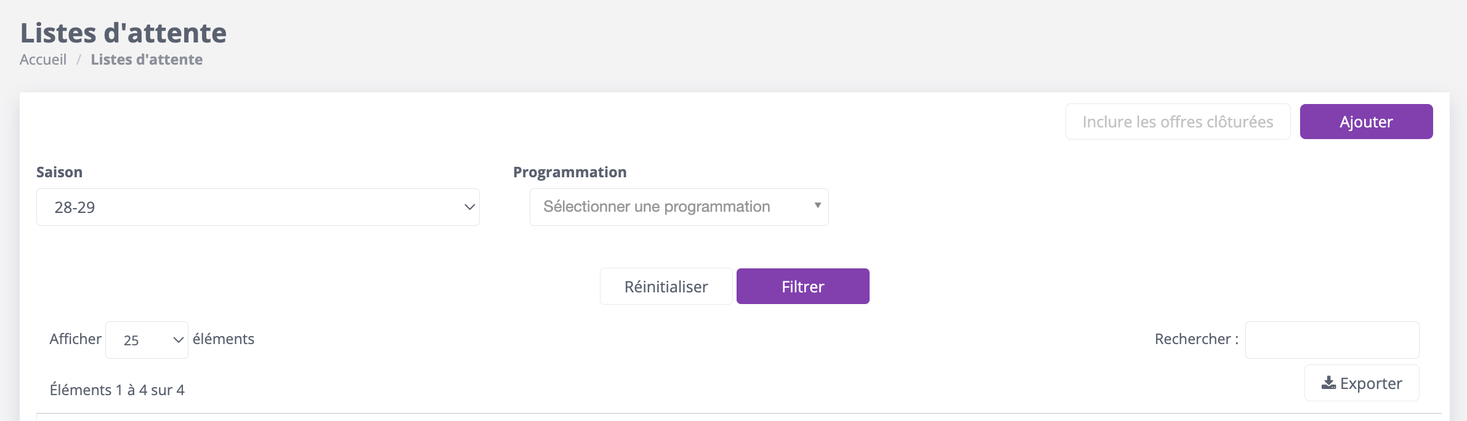Click the triangle arrow in the Programmation select

point(817,206)
